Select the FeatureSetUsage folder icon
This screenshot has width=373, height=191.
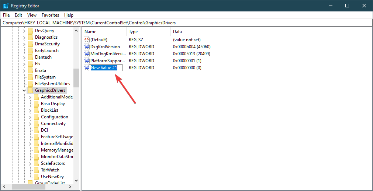pos(36,137)
